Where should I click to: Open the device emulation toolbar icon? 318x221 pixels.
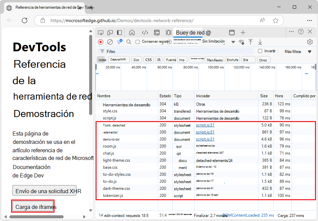click(x=110, y=32)
